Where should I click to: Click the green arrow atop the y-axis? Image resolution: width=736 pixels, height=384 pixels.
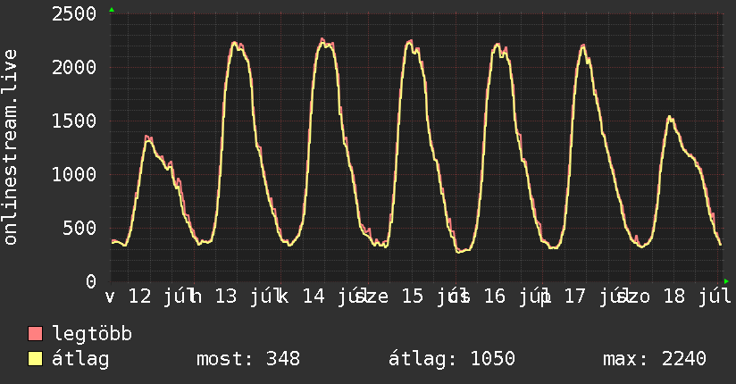click(x=112, y=10)
